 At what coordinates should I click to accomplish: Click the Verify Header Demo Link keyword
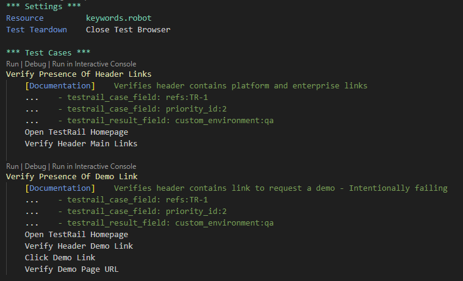79,246
